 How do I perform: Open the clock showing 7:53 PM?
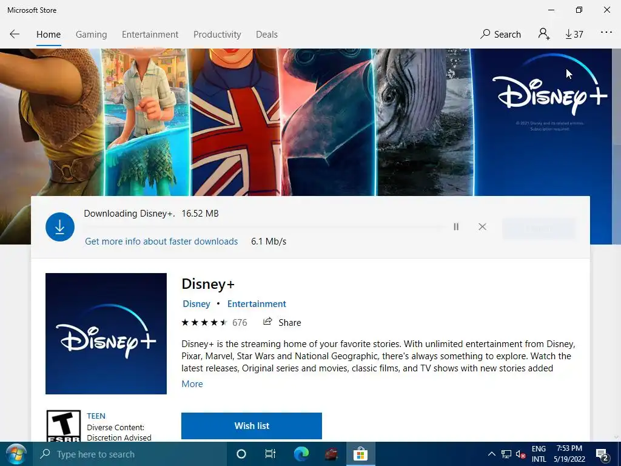pos(569,454)
